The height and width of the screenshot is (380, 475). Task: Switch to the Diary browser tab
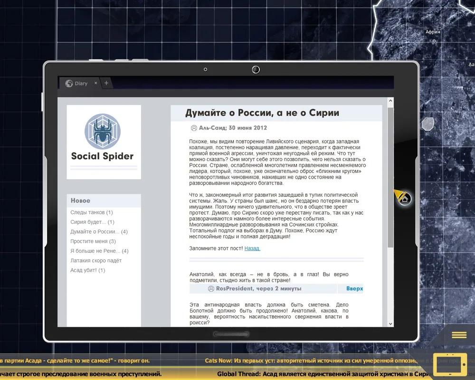(x=81, y=83)
